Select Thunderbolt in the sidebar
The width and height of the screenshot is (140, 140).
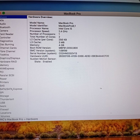coord(7,99)
